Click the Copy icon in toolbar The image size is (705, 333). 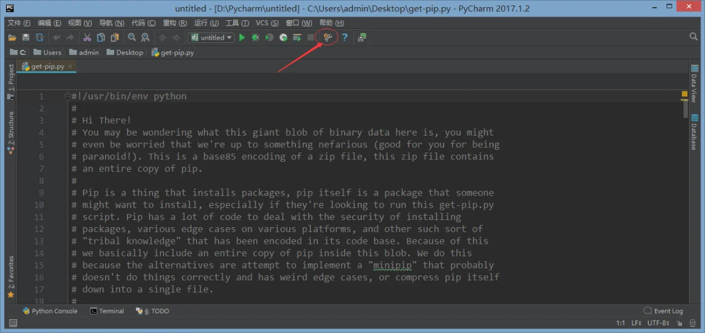coord(101,37)
